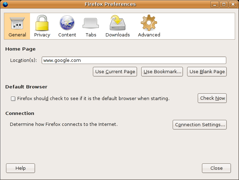
Task: Open the Content globe icon
Action: tap(67, 23)
